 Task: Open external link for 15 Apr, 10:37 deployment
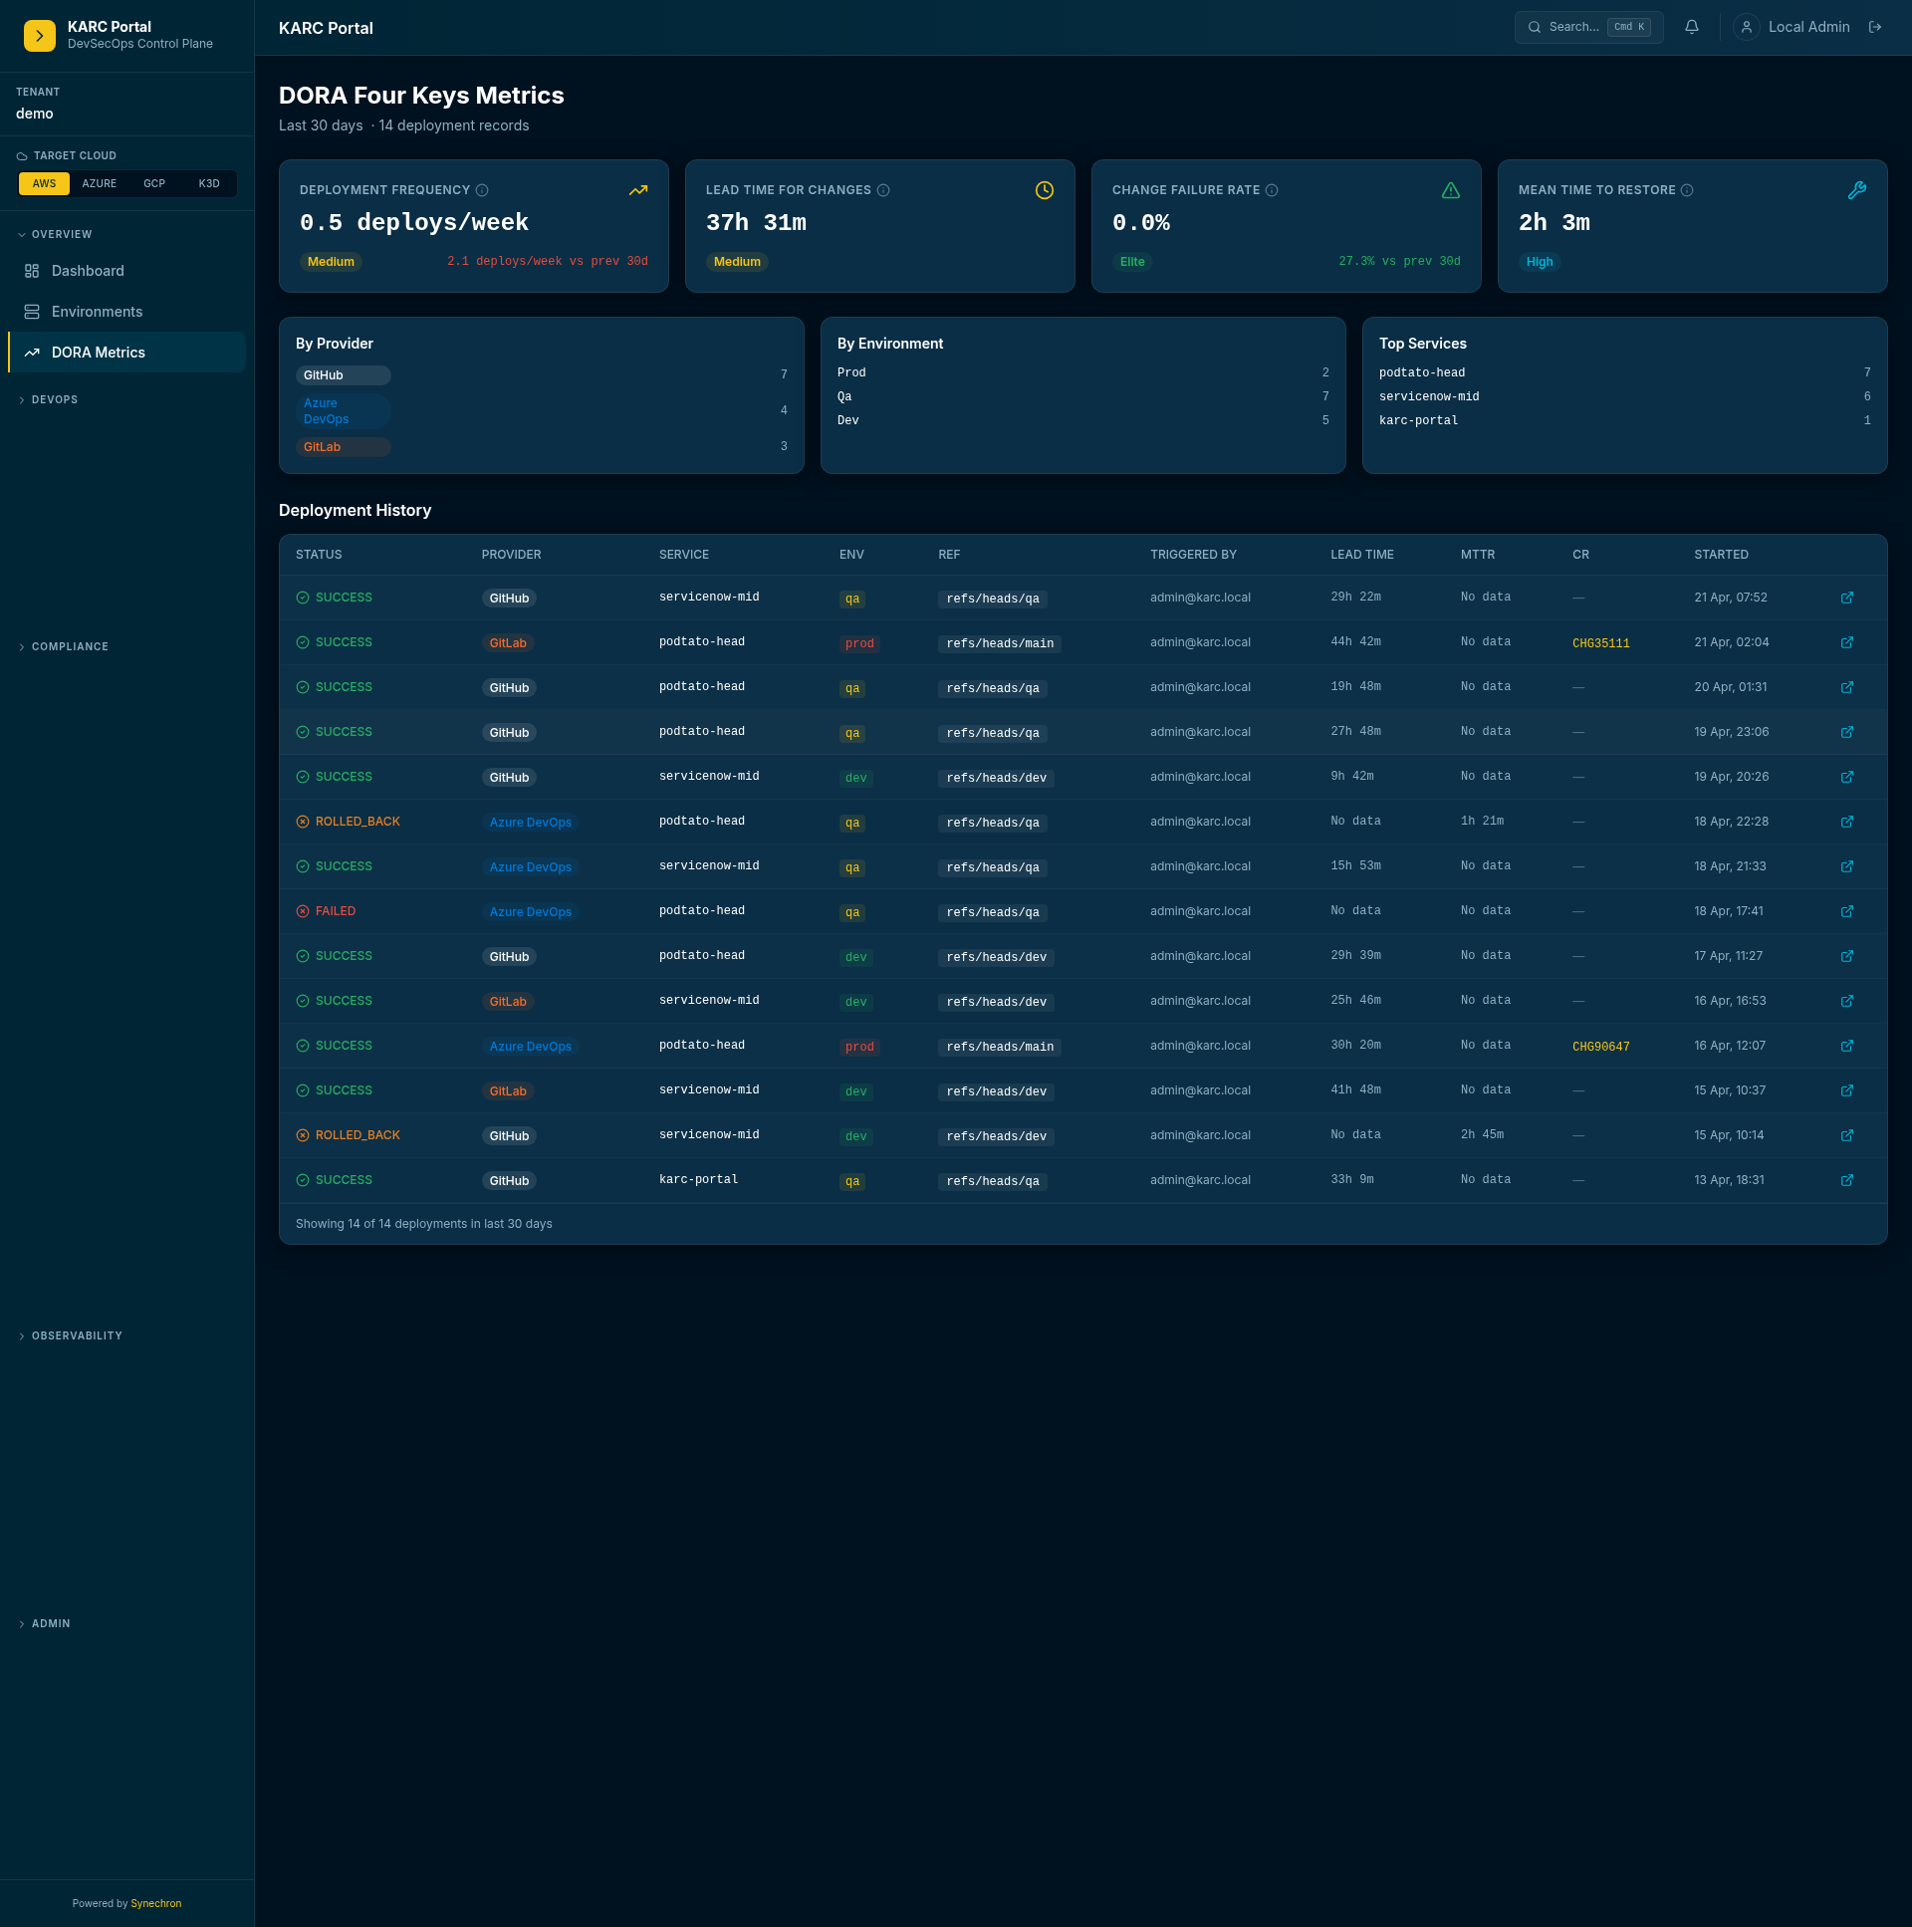(x=1847, y=1092)
